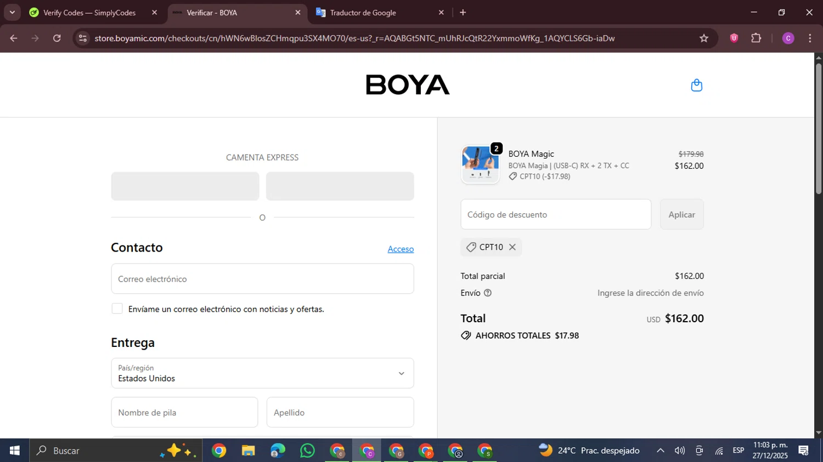This screenshot has height=462, width=823.
Task: Open the weather widget showing 24°C
Action: [x=589, y=450]
